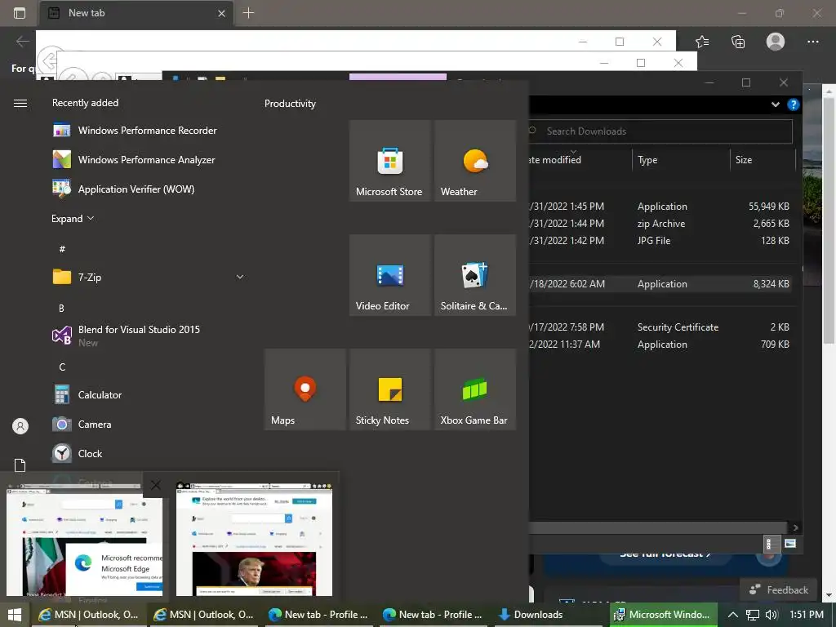Open the Camera app
836x627 pixels.
[147, 424]
